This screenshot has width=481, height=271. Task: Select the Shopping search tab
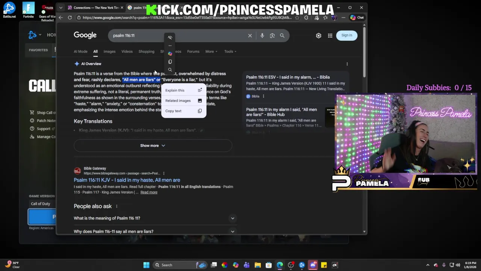point(146,52)
